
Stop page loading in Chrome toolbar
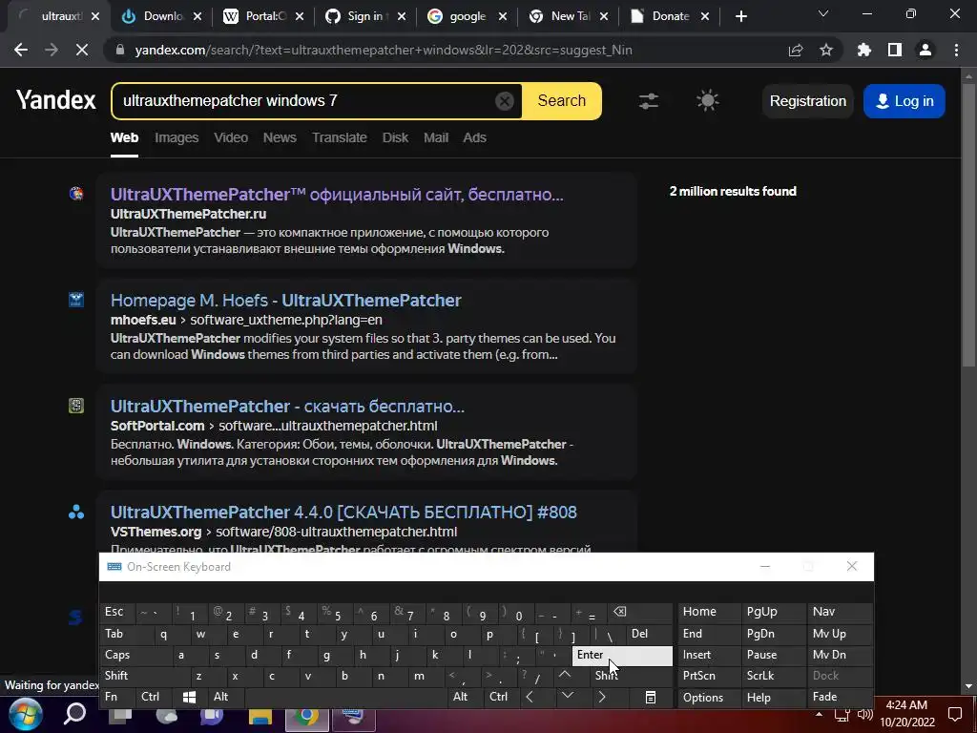tap(82, 50)
